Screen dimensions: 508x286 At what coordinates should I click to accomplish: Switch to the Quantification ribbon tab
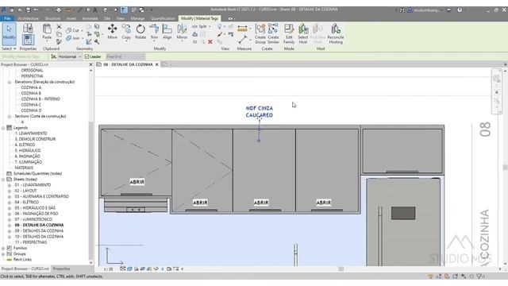(x=163, y=18)
